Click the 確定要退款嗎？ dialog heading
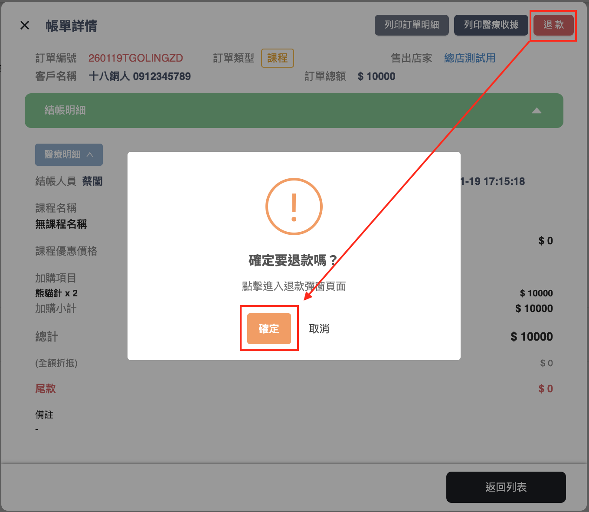This screenshot has width=589, height=512. pyautogui.click(x=293, y=260)
